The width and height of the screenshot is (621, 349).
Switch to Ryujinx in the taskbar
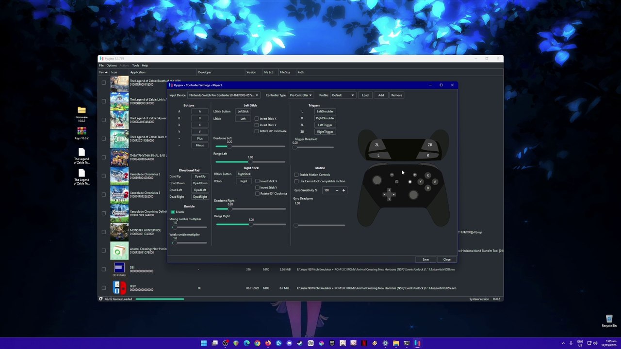pyautogui.click(x=417, y=343)
